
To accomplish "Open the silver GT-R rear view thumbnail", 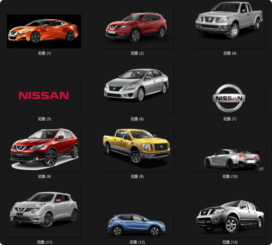I will pyautogui.click(x=232, y=159).
